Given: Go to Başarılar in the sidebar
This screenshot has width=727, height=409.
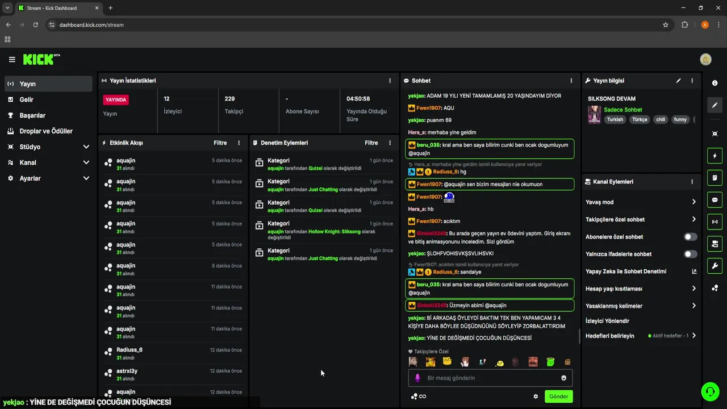Looking at the screenshot, I should 48,115.
